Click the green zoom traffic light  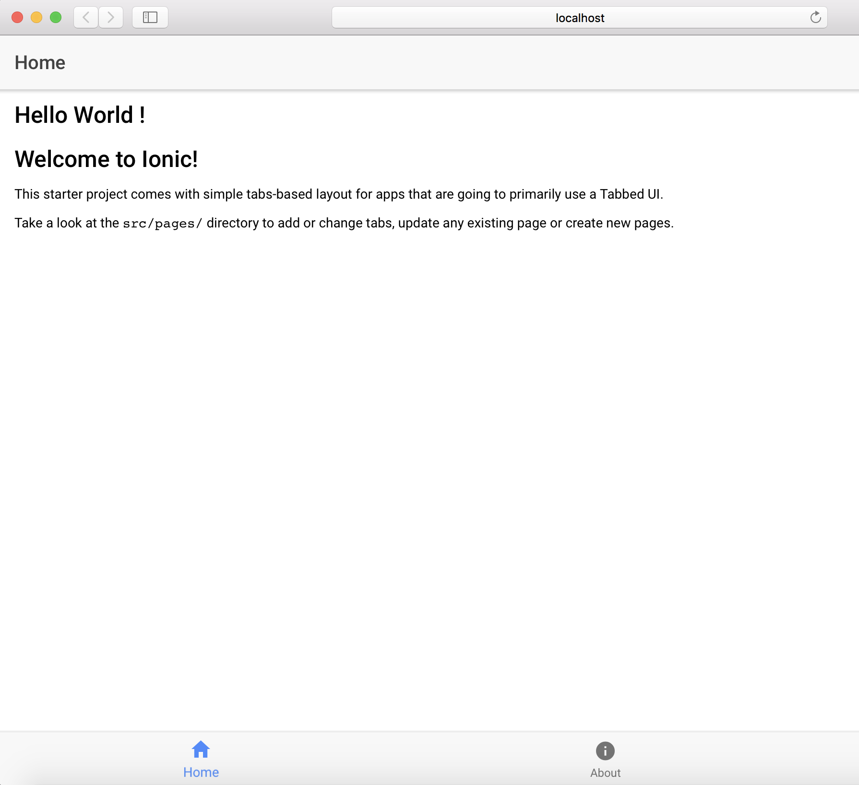56,17
